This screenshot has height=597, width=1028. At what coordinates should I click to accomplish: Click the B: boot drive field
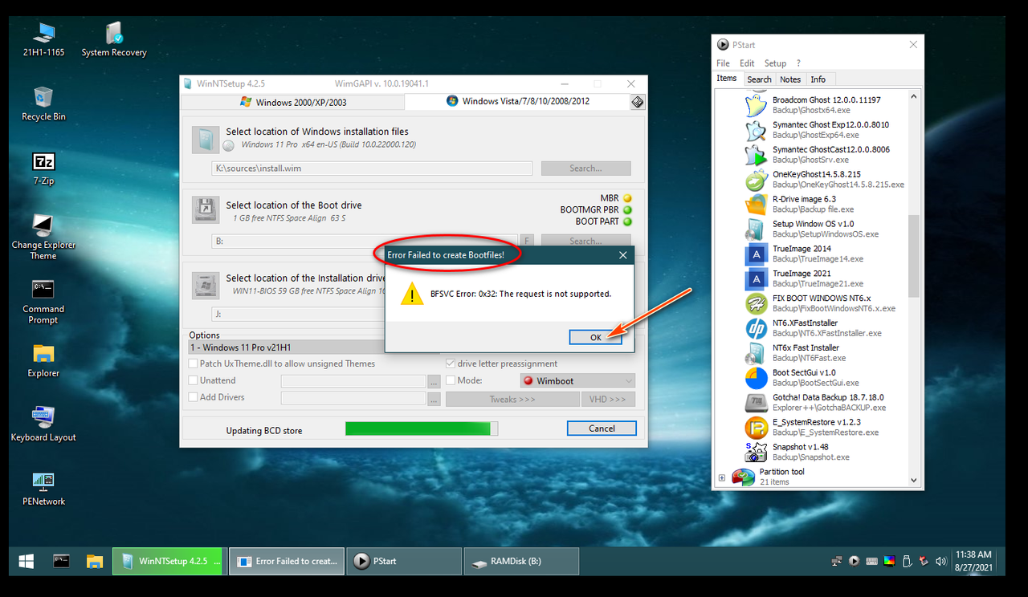pyautogui.click(x=365, y=241)
